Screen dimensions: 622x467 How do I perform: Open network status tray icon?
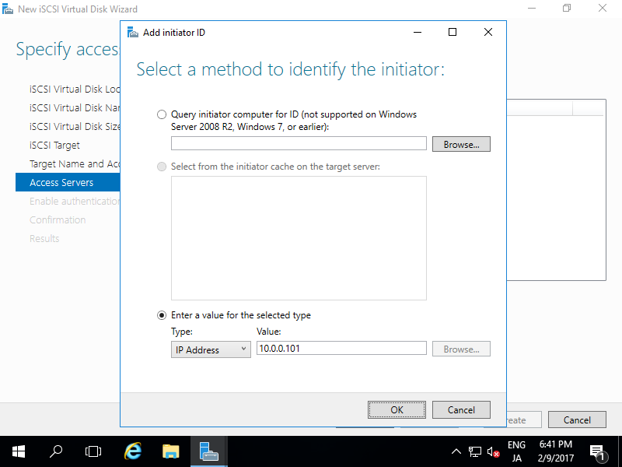click(475, 451)
